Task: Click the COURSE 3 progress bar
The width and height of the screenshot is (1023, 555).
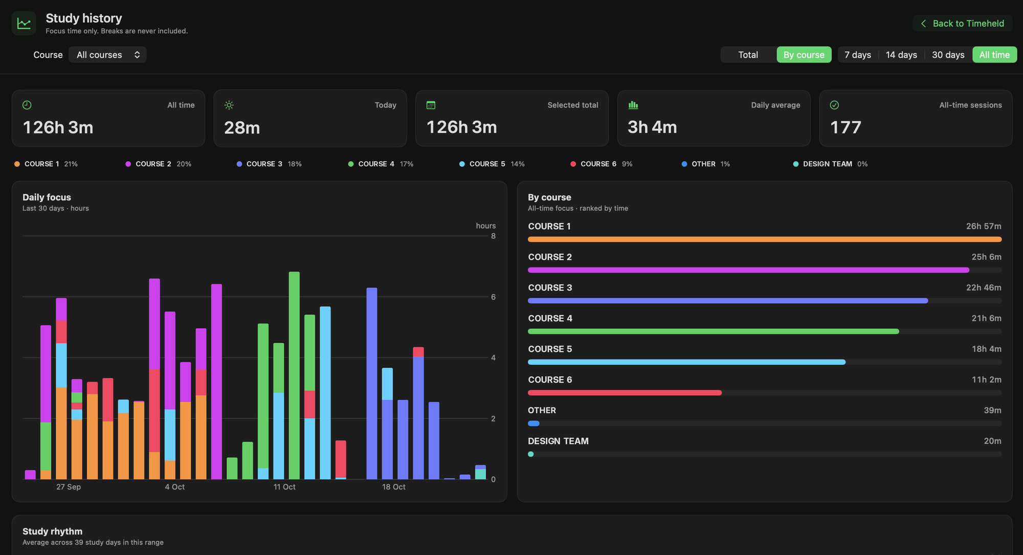Action: click(x=765, y=301)
